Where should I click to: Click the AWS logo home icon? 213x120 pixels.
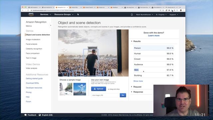pyautogui.click(x=31, y=14)
